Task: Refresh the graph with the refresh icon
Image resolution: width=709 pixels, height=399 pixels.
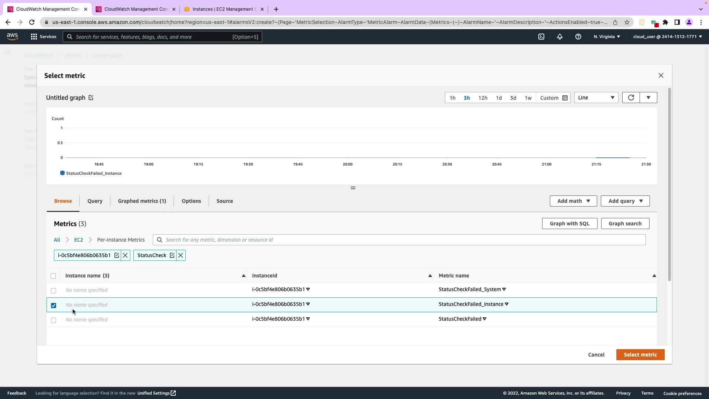Action: point(631,98)
